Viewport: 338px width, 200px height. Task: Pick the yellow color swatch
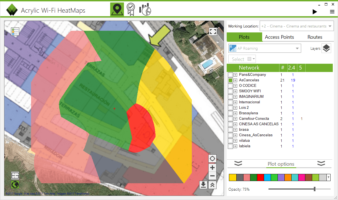pos(232,177)
